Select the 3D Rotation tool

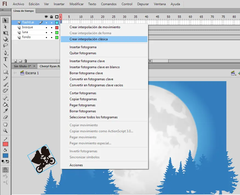5,39
